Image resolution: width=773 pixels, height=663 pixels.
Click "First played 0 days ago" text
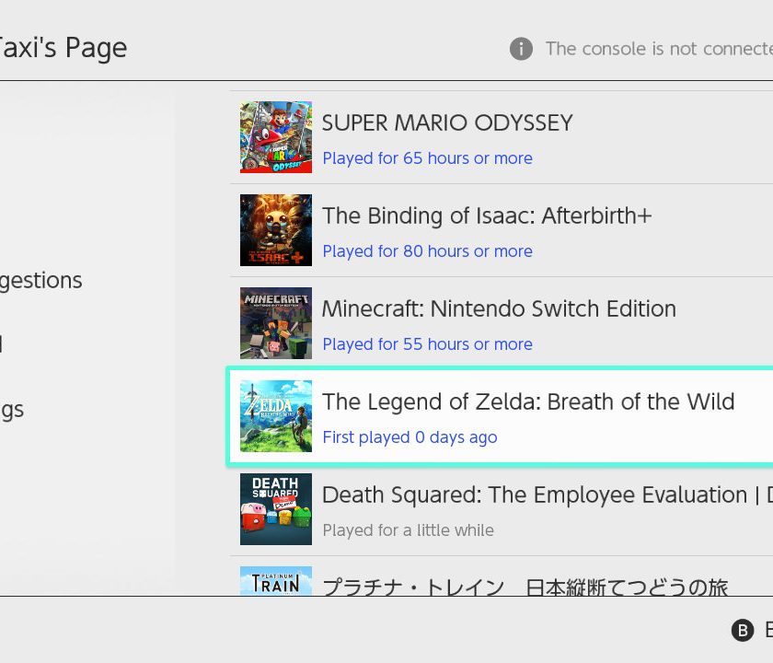coord(410,437)
